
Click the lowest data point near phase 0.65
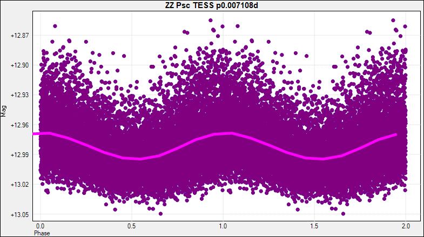click(160, 214)
